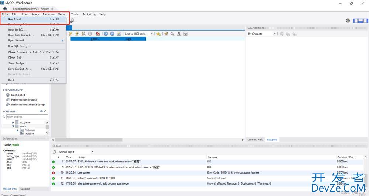This screenshot has width=369, height=196.
Task: Toggle the right SQL Additions panel
Action: pos(365,21)
